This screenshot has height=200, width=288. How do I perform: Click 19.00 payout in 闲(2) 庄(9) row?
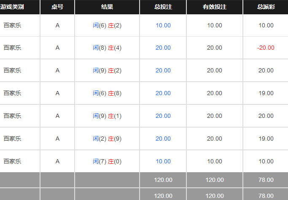tap(266, 139)
